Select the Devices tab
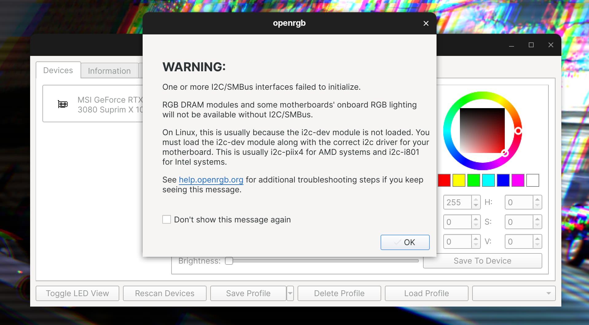Viewport: 589px width, 325px height. click(58, 70)
